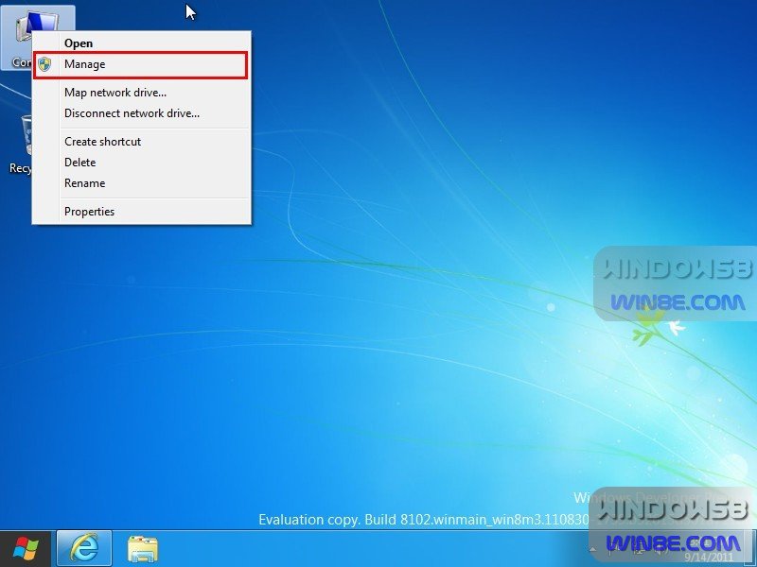Click Map network drive... menu entry

pos(141,93)
